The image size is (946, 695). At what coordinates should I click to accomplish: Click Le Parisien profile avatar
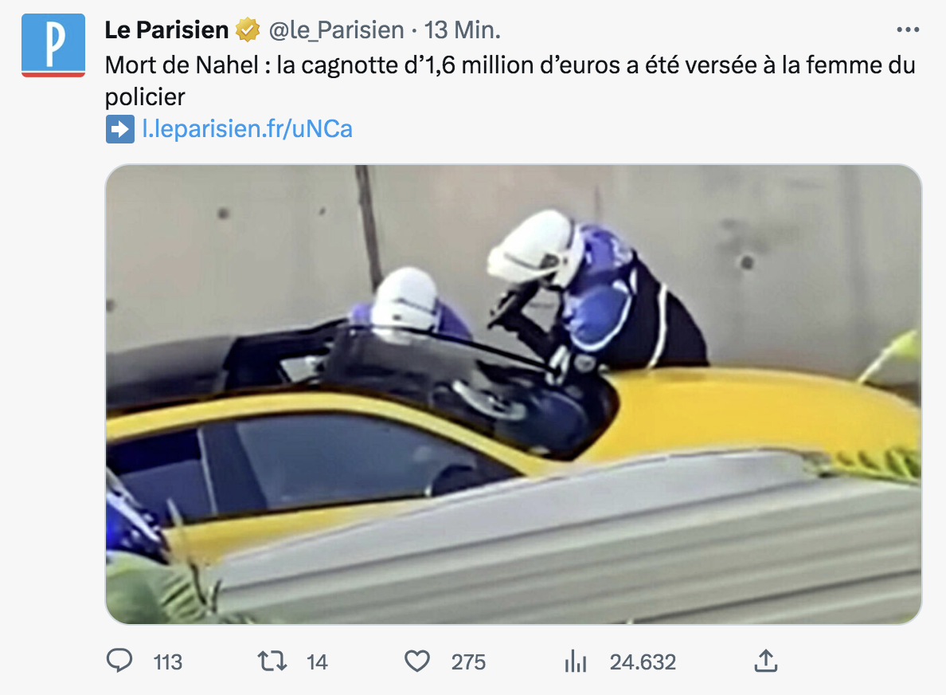coord(53,45)
